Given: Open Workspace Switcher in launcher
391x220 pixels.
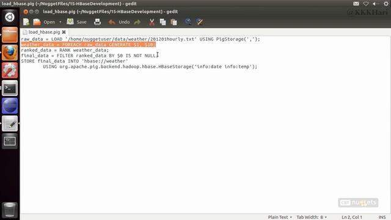Looking at the screenshot, I should [x=10, y=141].
